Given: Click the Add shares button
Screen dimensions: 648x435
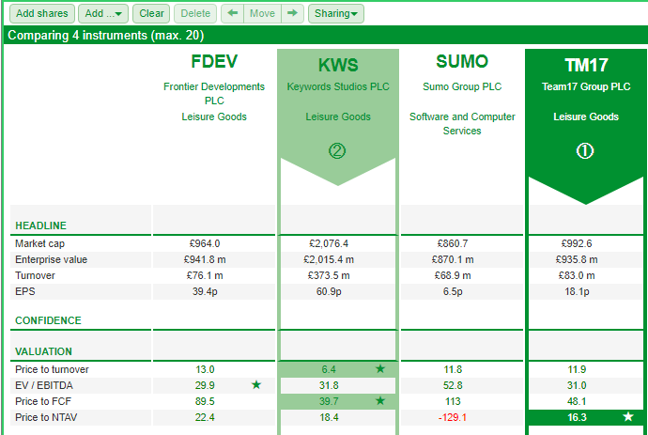Looking at the screenshot, I should 41,14.
